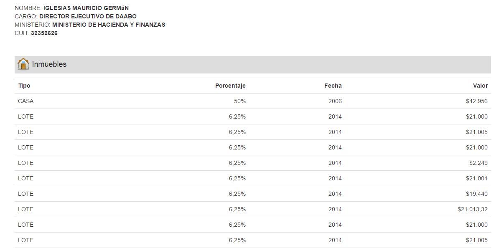Click MINISTERIO DE HACIENDA Y FINANZAS text
Viewport: 499px width, 248px height.
[109, 25]
